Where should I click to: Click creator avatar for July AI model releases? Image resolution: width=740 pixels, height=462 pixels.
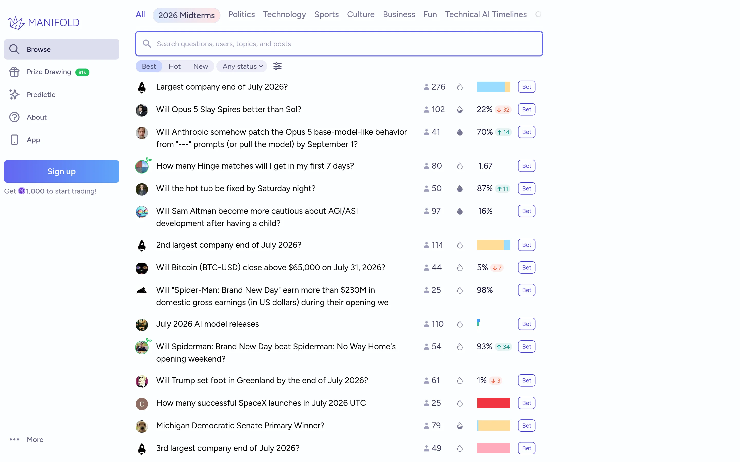142,324
